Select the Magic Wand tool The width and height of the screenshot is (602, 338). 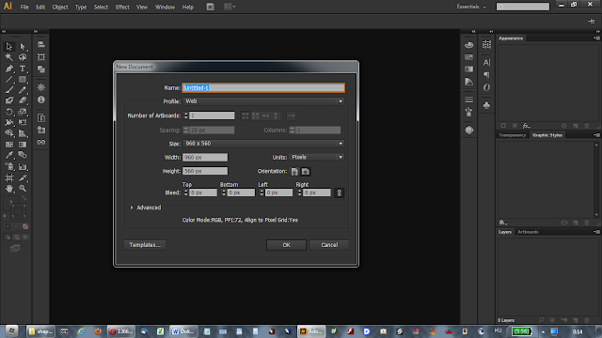click(x=9, y=57)
